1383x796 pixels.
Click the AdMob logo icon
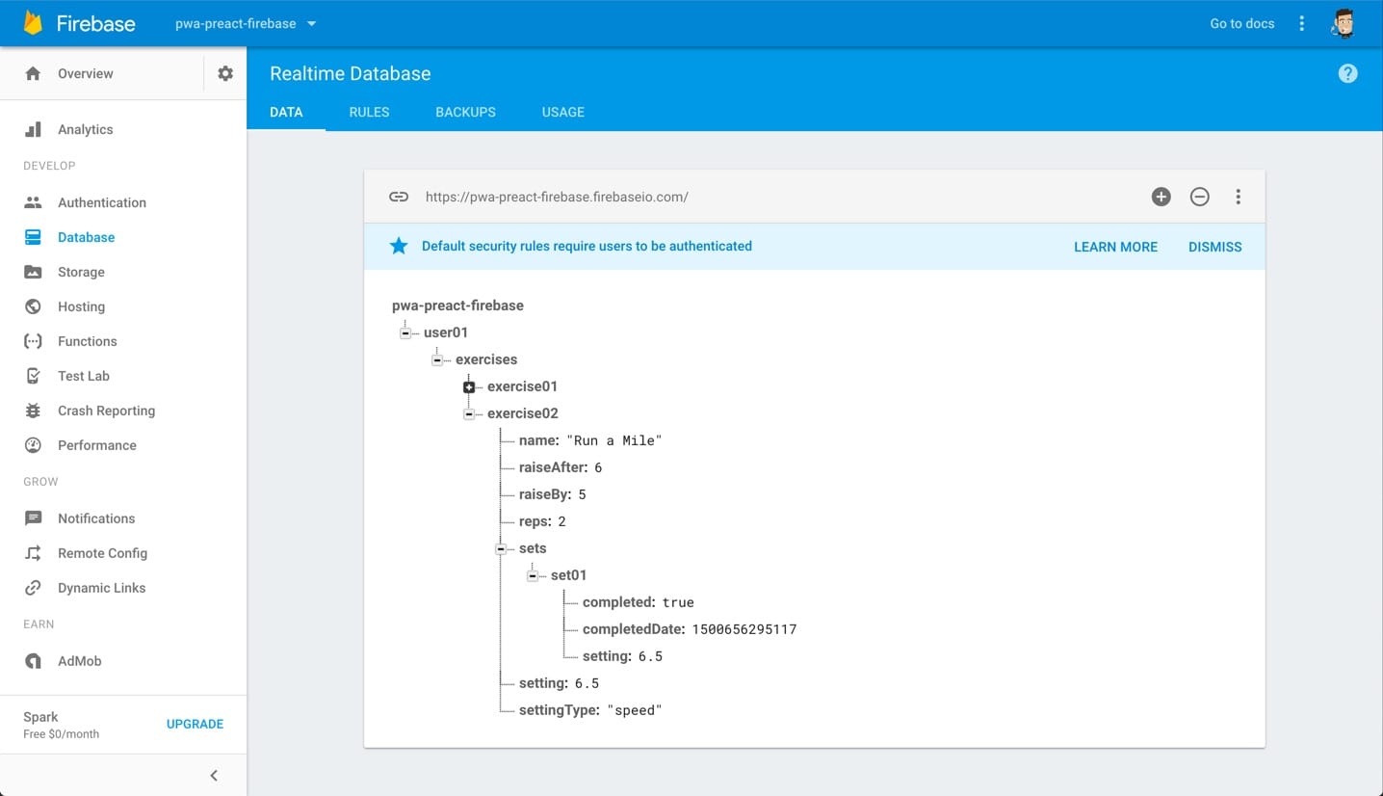(x=33, y=661)
